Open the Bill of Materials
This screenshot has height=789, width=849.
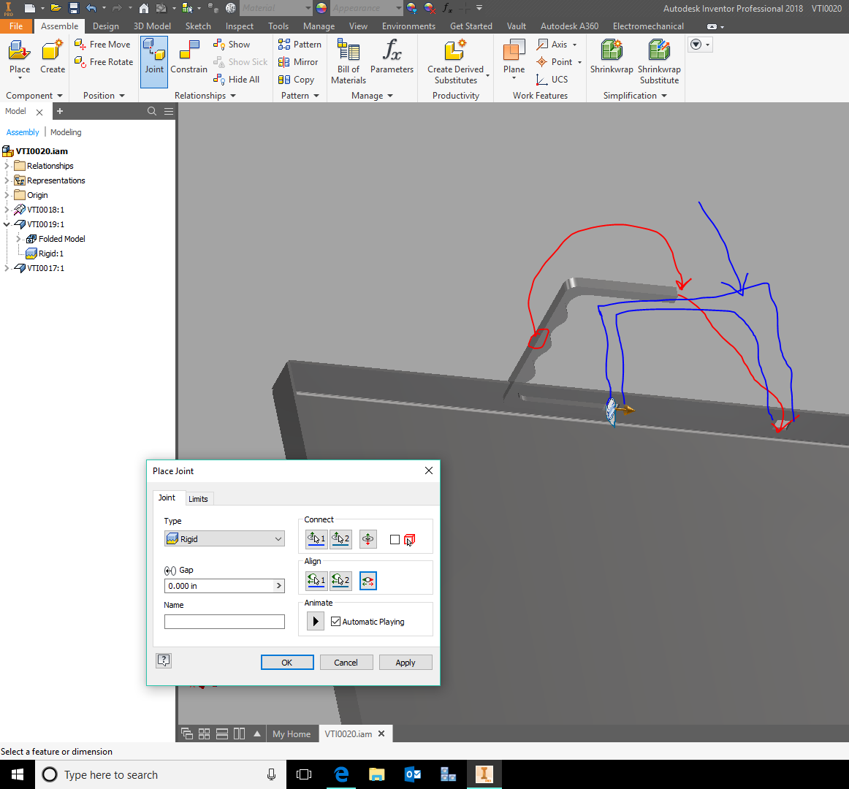348,61
